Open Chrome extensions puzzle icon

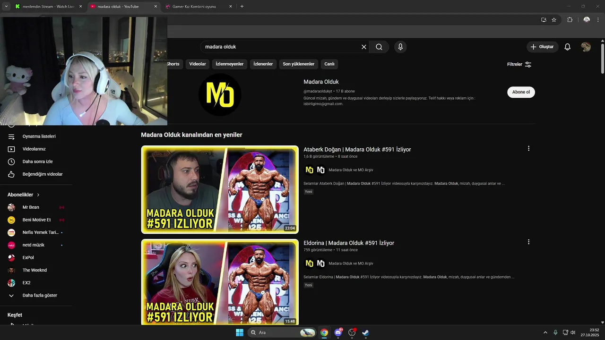pos(570,20)
